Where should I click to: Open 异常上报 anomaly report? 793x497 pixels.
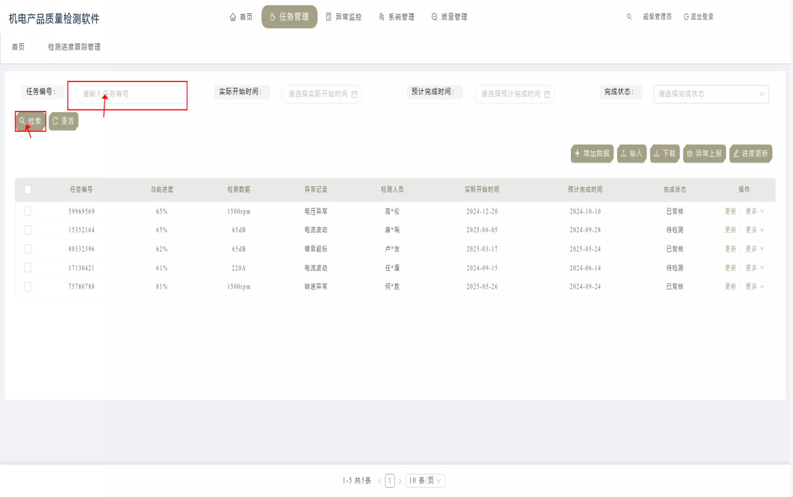coord(704,153)
